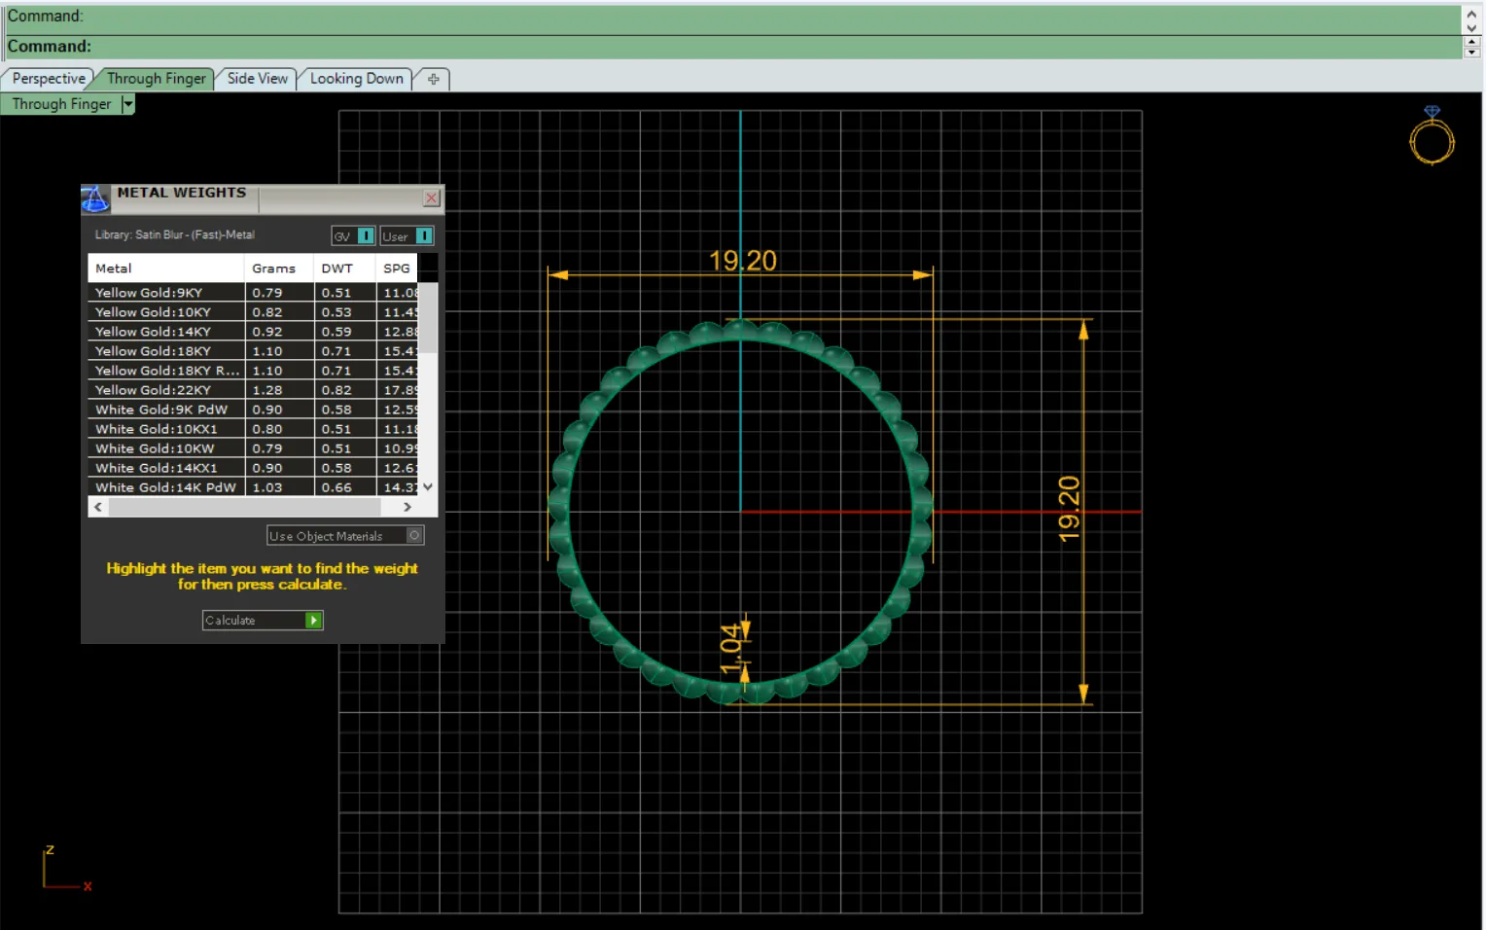The width and height of the screenshot is (1486, 930).
Task: Click command history scroll down arrow
Action: click(x=1471, y=28)
